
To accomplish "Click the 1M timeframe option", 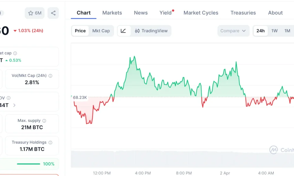I will (287, 31).
